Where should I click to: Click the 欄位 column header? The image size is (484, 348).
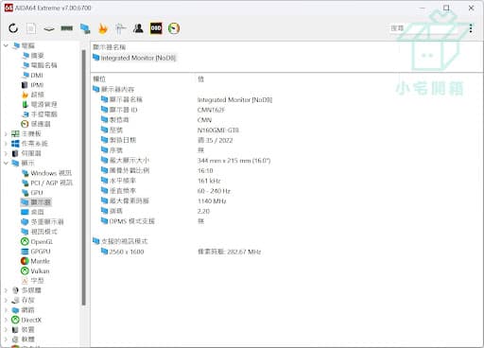(99, 79)
